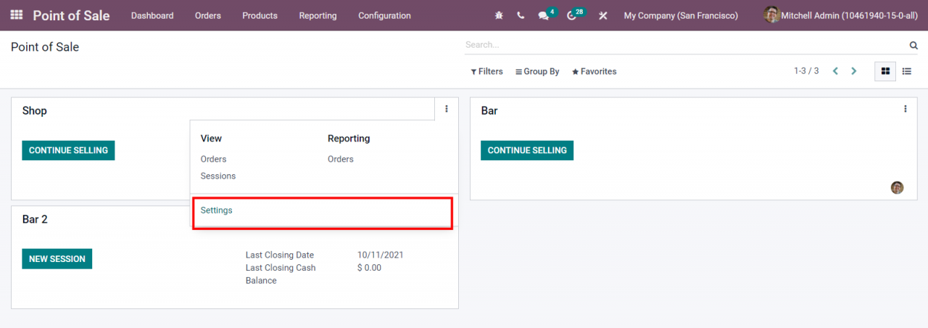Expand the Filters dropdown

(x=486, y=71)
